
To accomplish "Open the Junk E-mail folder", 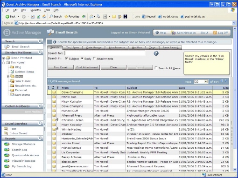I will point(23,81).
